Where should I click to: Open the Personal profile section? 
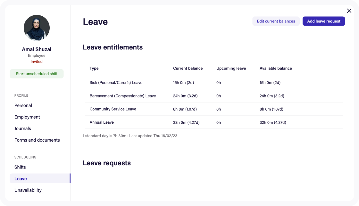click(23, 105)
